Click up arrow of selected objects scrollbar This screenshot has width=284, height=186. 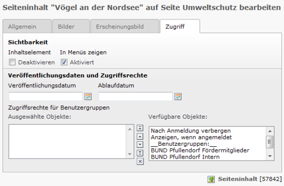pos(130,129)
